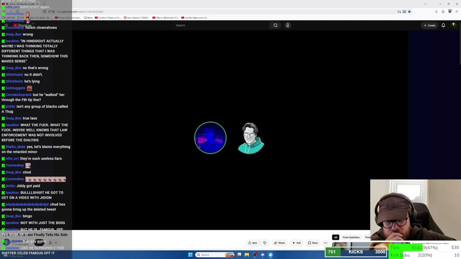This screenshot has width=461, height=259.
Task: Open the Ask button below the video
Action: [296, 243]
